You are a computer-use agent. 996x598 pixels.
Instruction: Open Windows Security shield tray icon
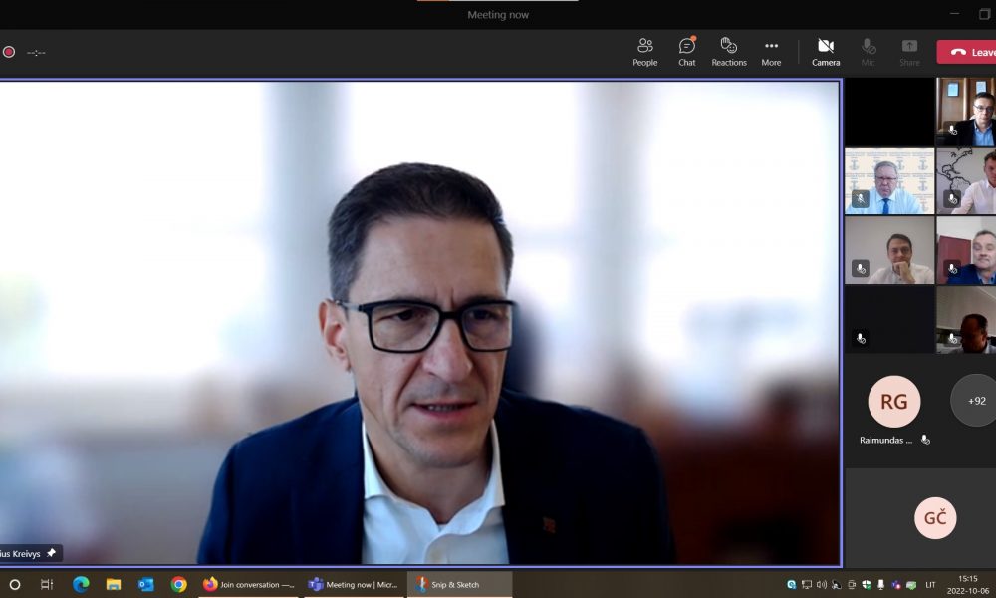click(866, 585)
